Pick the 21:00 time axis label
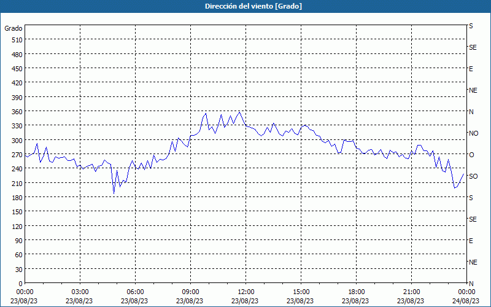This screenshot has height=307, width=491. pos(411,292)
